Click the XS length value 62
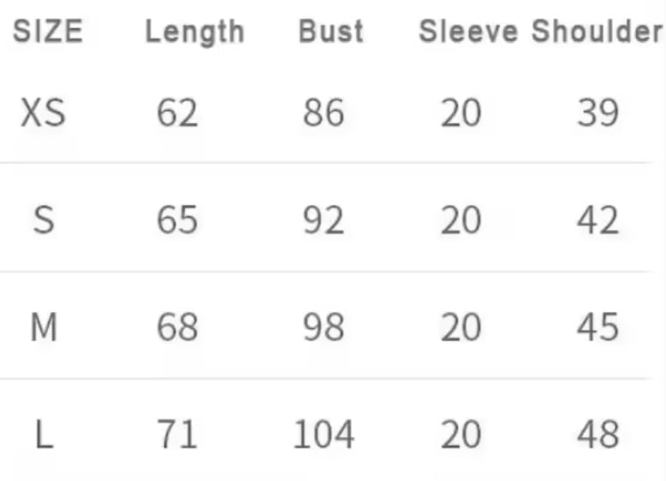This screenshot has width=666, height=481. [177, 113]
